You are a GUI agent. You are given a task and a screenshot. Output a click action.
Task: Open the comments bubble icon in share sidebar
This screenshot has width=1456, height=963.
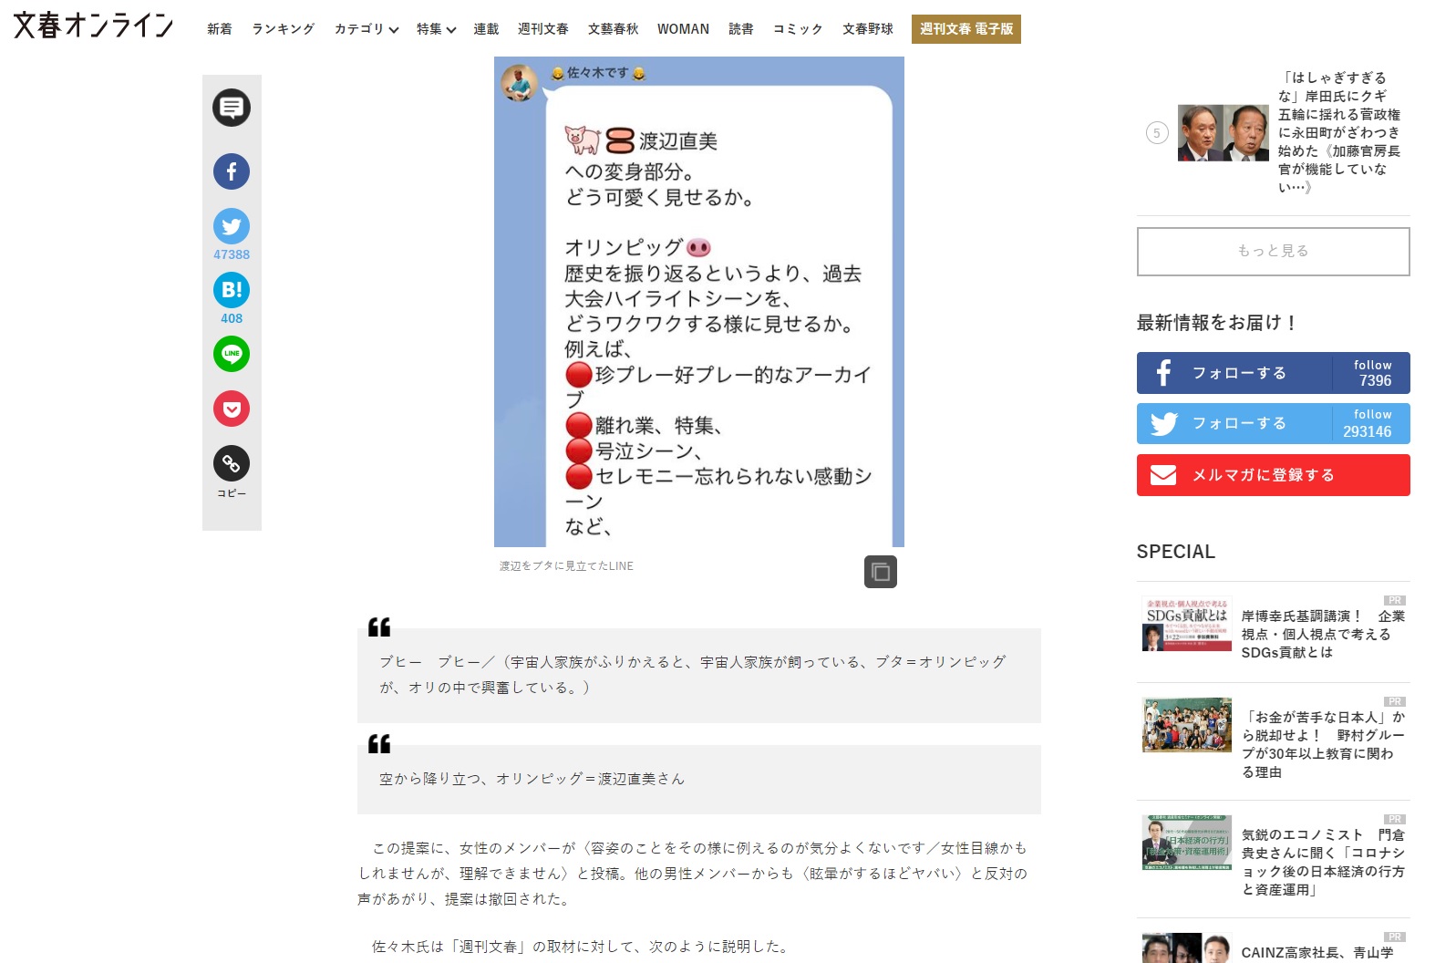(x=232, y=108)
